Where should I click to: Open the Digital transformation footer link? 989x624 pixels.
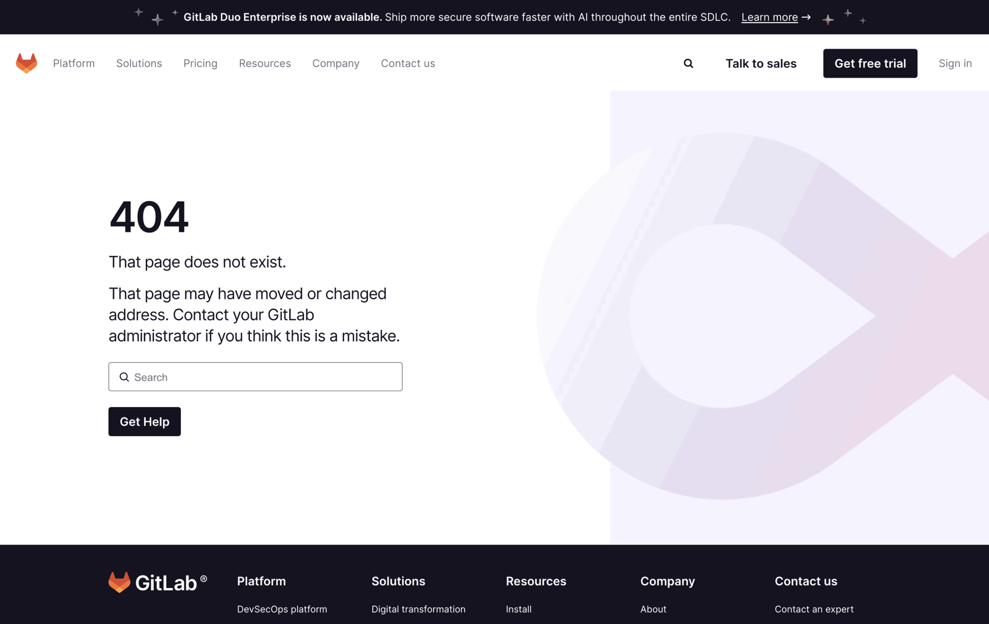418,609
